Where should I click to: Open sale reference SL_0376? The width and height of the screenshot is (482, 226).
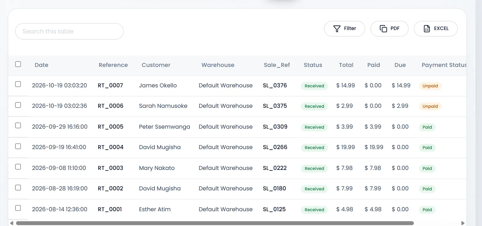coord(275,86)
